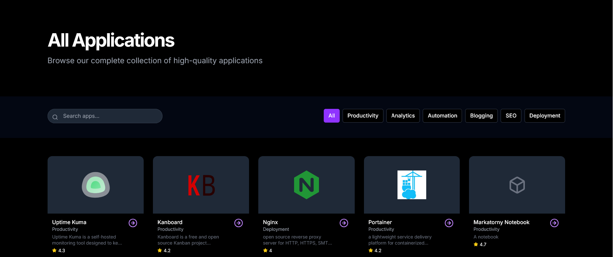This screenshot has width=613, height=257.
Task: Click the Uptime Kuma description text
Action: click(87, 240)
